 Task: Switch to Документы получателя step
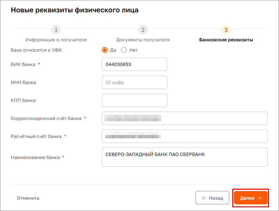point(143,39)
